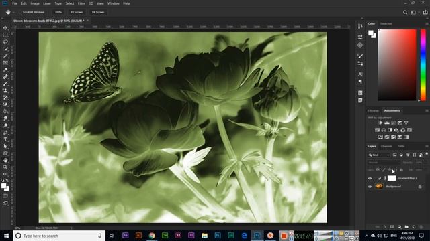Toggle pixel layer filter

(394, 155)
